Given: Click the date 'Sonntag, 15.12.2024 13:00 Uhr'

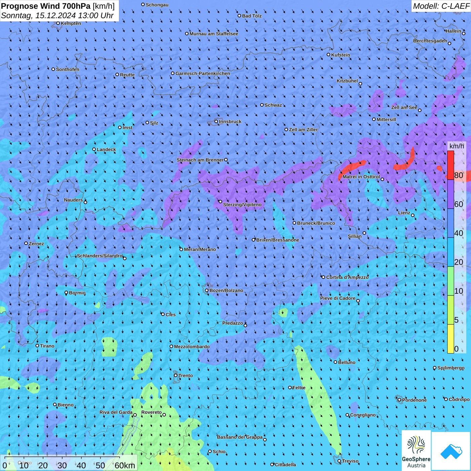Looking at the screenshot, I should (58, 16).
